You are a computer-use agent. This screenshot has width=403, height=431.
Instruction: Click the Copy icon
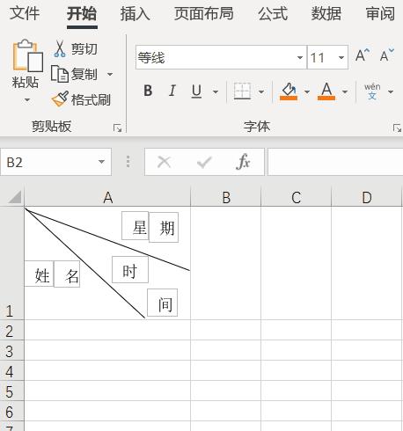pyautogui.click(x=60, y=74)
